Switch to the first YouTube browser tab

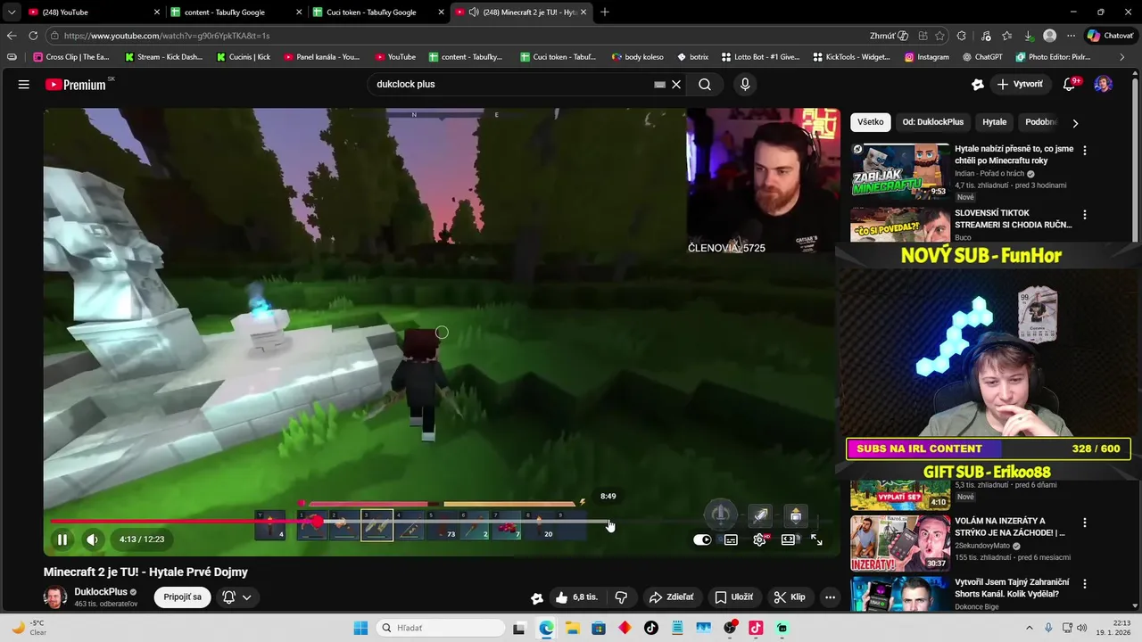pyautogui.click(x=94, y=12)
